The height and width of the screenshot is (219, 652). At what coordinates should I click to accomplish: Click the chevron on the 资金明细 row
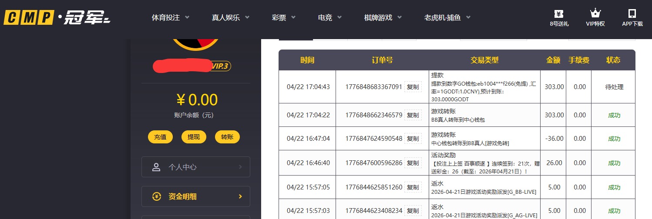240,196
